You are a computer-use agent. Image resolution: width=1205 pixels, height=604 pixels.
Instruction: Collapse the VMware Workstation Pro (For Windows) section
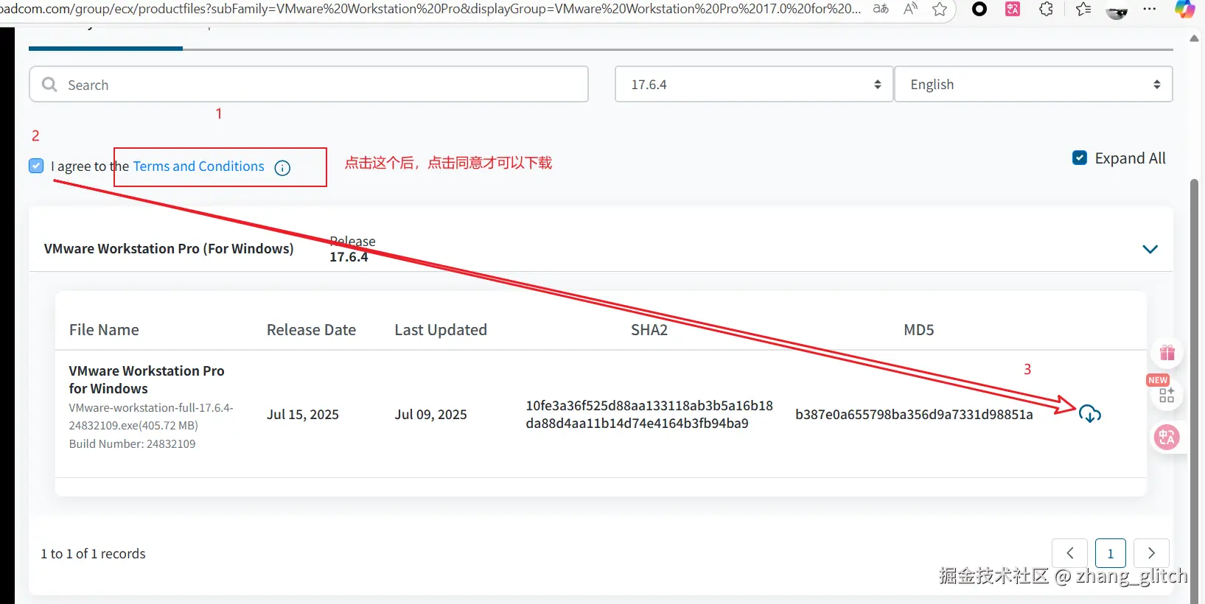click(1150, 249)
